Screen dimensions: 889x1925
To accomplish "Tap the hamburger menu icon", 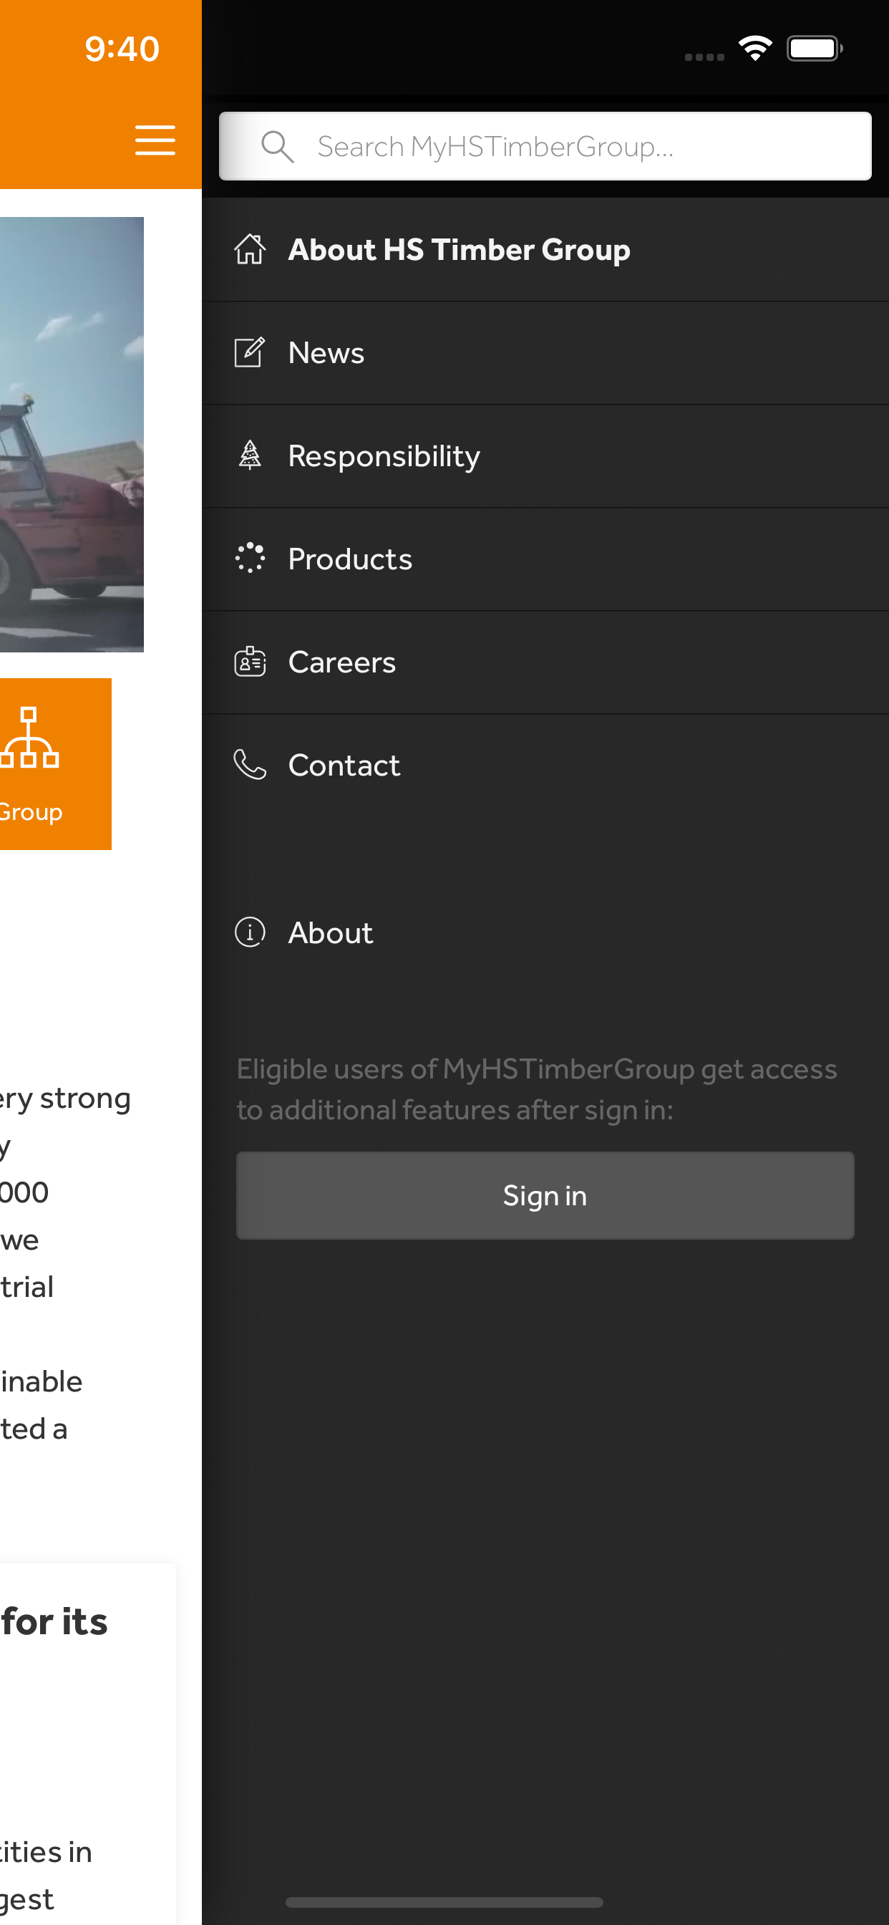I will [x=155, y=140].
